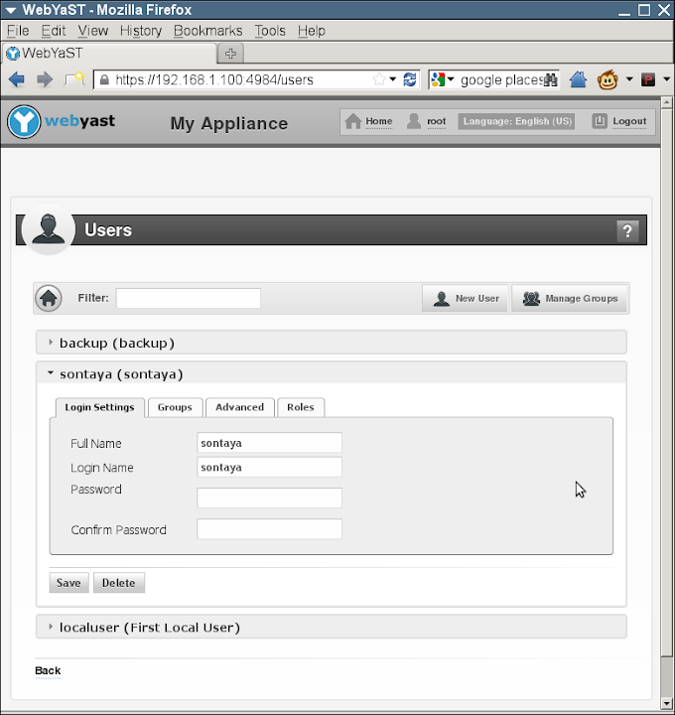Bookmark the page with the star icon
Screen dimensions: 675x715
click(379, 79)
